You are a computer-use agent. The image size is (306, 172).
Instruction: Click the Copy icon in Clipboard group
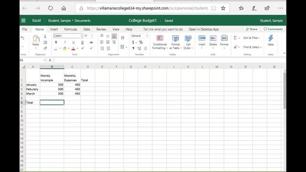pyautogui.click(x=45, y=43)
